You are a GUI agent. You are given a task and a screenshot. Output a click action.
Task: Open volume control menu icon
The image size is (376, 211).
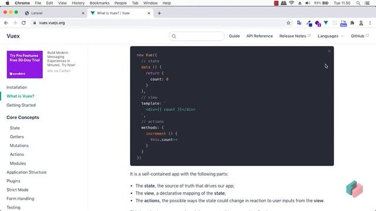click(308, 3)
